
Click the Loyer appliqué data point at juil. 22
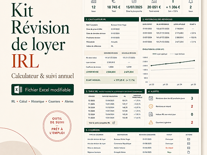click(152, 65)
